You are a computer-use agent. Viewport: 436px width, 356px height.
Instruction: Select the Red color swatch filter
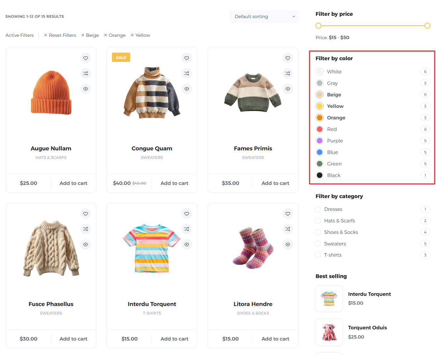click(319, 129)
